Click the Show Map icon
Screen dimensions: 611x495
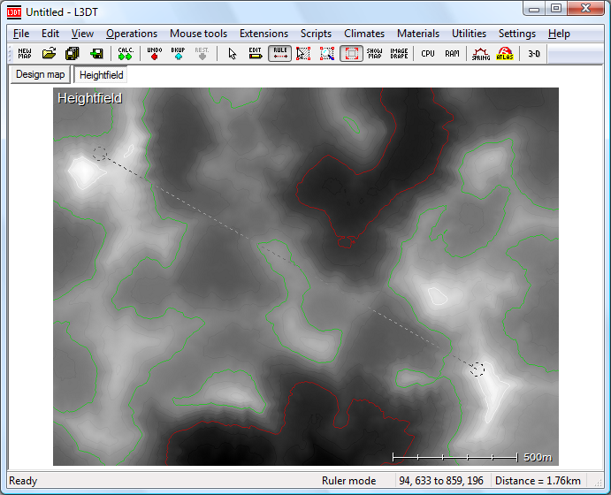tap(375, 53)
